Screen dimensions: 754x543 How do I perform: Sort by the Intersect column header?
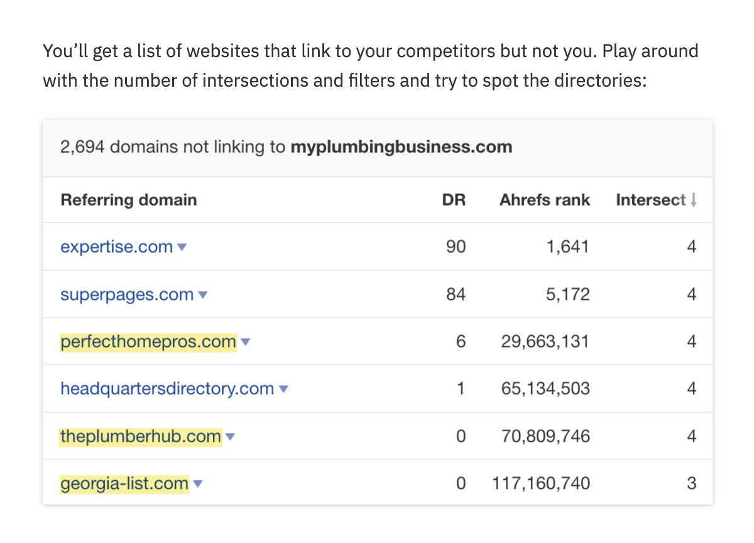click(651, 200)
